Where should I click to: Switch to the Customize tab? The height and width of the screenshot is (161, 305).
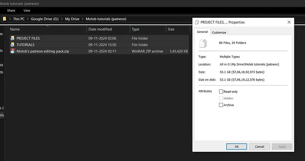[x=219, y=32]
